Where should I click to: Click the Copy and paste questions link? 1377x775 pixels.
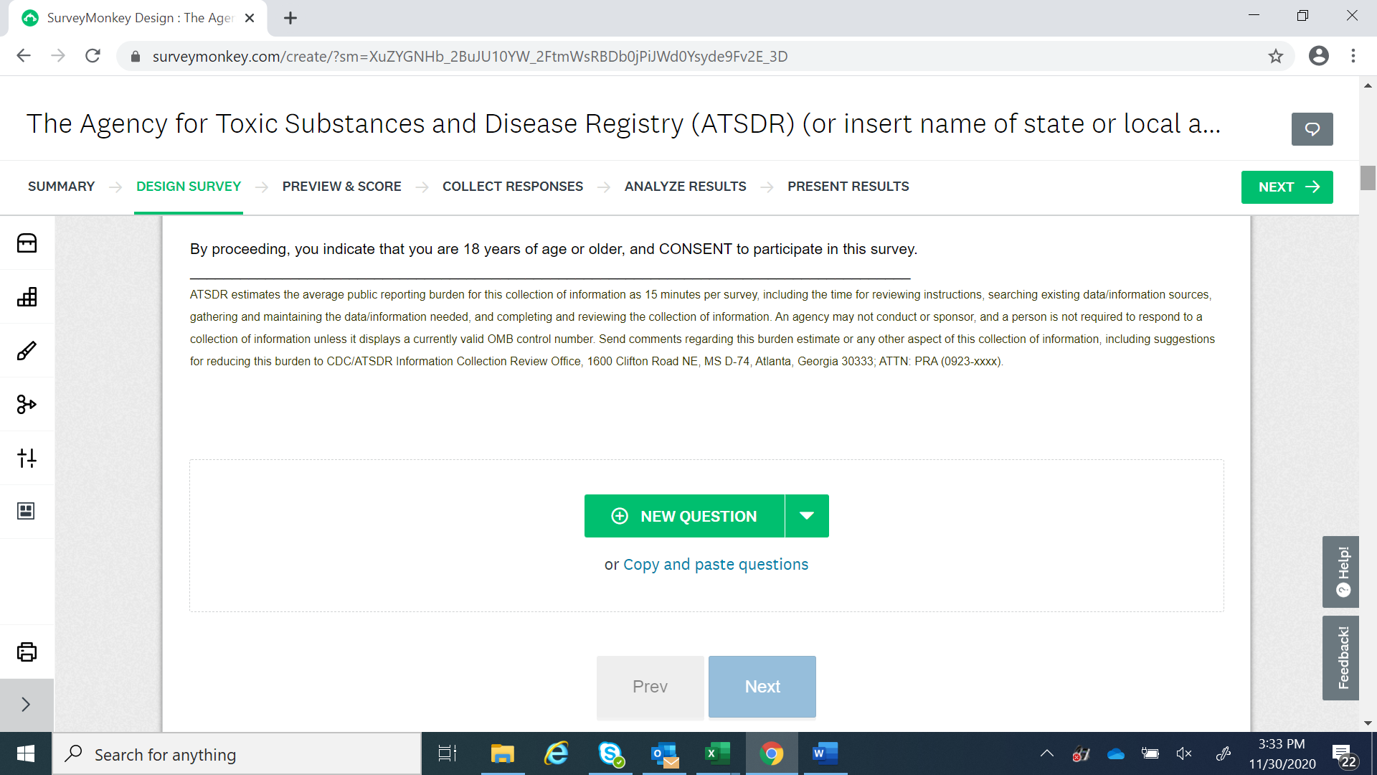coord(715,565)
